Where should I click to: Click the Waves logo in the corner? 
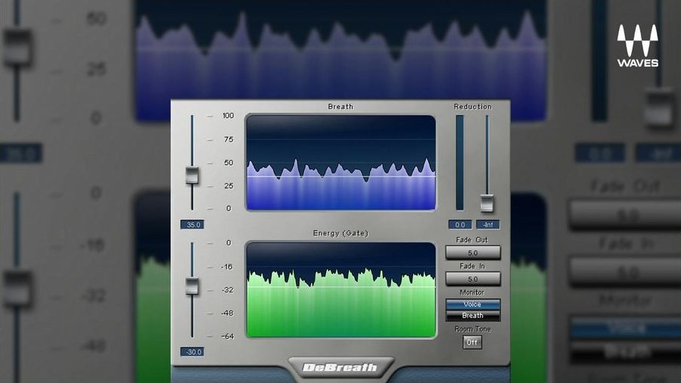tap(638, 45)
